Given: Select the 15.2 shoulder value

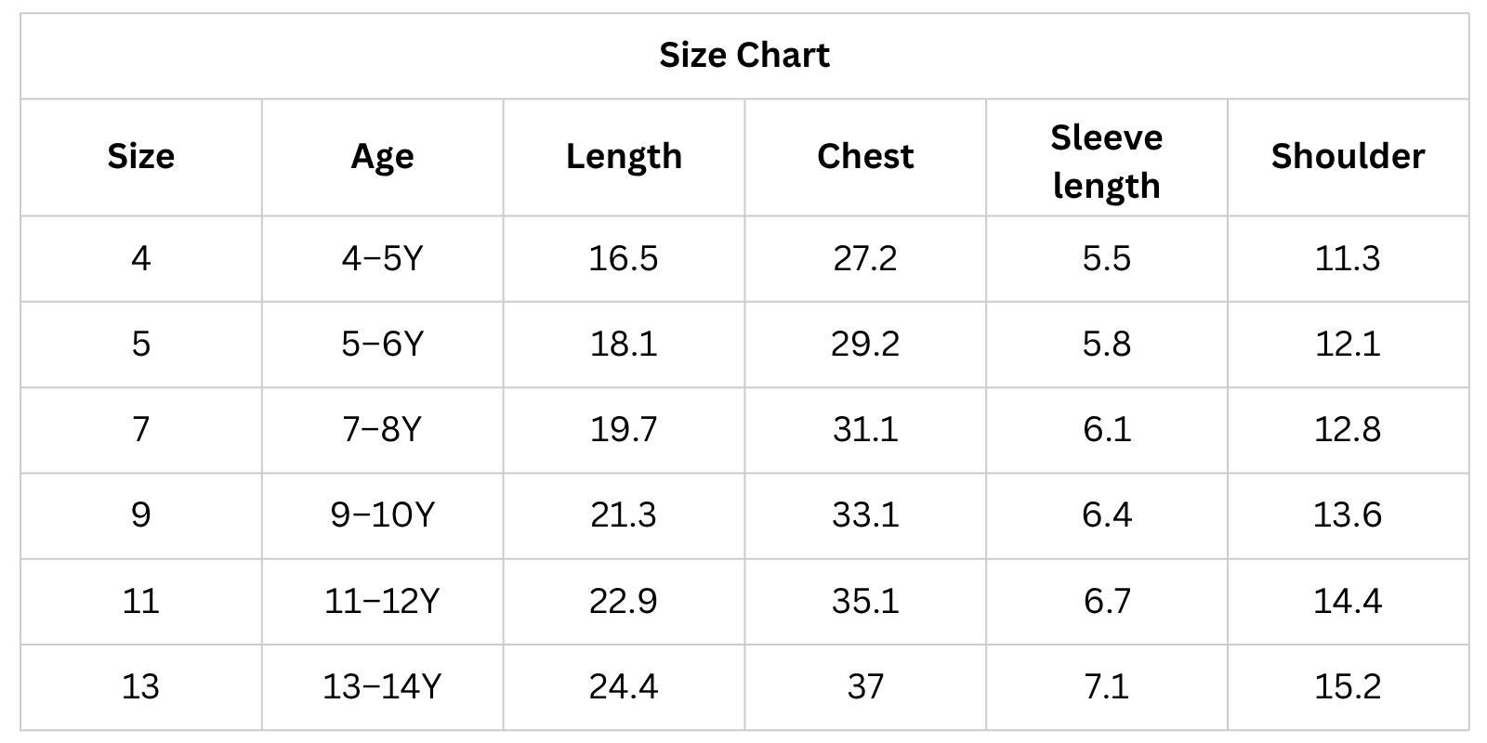Looking at the screenshot, I should 1348,686.
